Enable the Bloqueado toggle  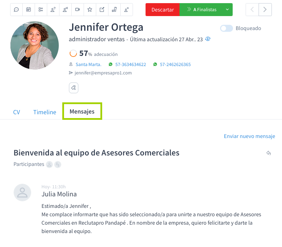tap(226, 28)
